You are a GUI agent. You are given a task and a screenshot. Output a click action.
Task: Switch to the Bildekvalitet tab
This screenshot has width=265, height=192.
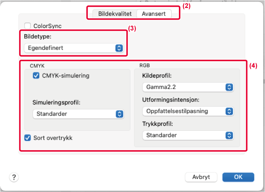click(x=115, y=14)
